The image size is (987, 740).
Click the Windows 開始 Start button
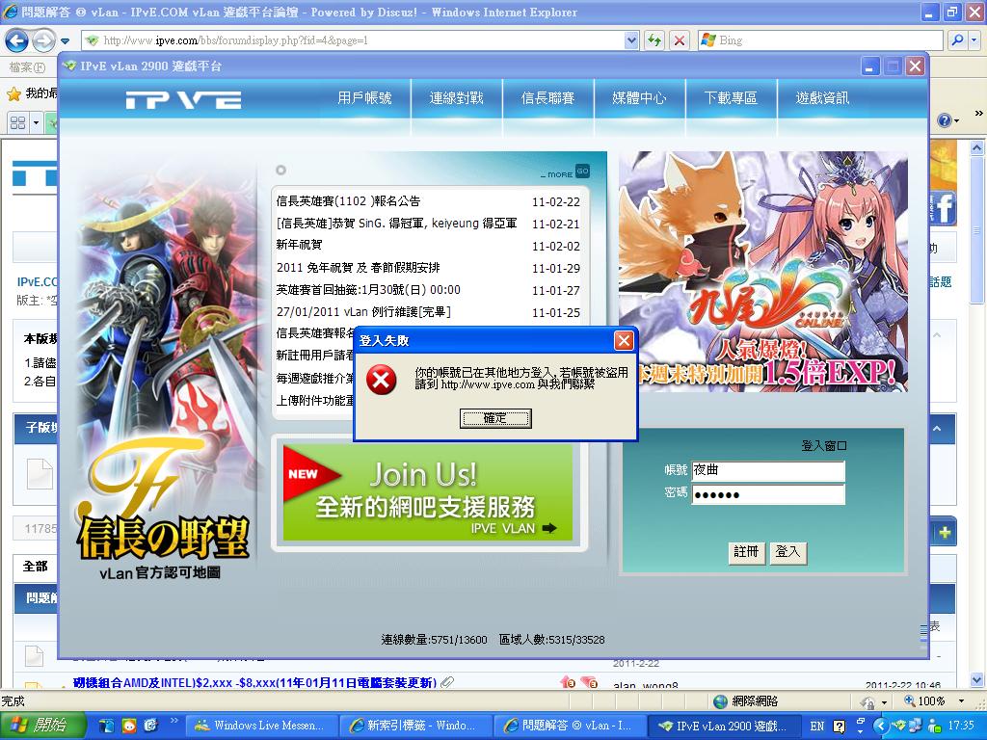pyautogui.click(x=41, y=726)
